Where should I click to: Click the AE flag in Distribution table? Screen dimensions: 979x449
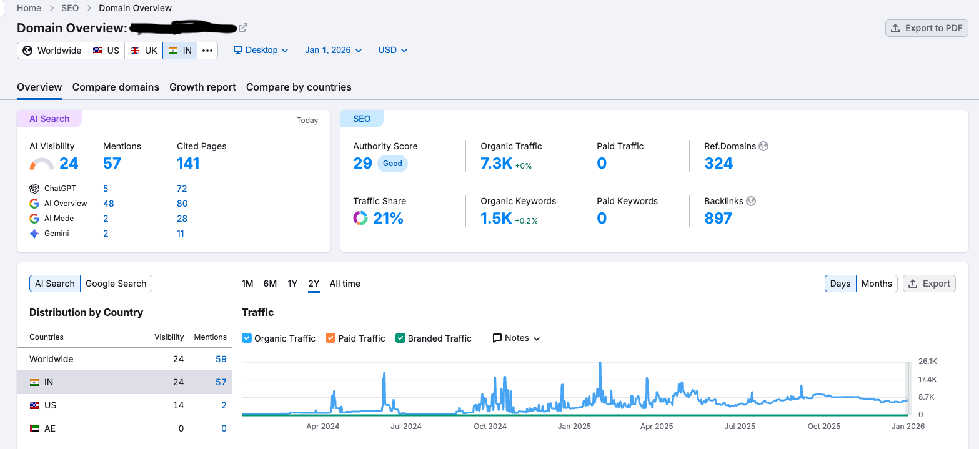[x=34, y=428]
